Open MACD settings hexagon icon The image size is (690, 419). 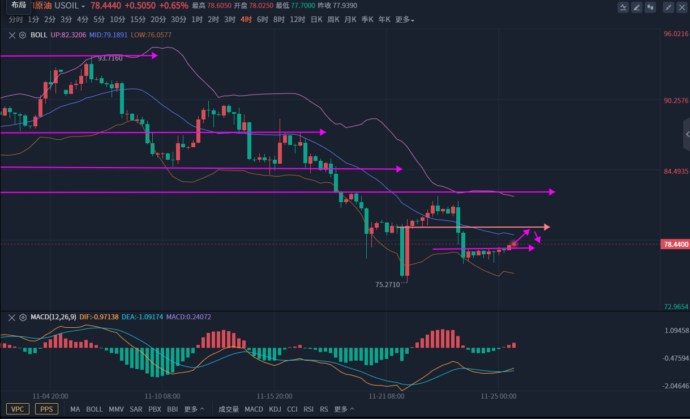[23, 317]
